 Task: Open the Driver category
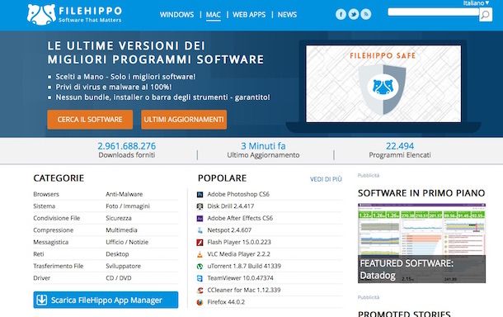tap(42, 278)
